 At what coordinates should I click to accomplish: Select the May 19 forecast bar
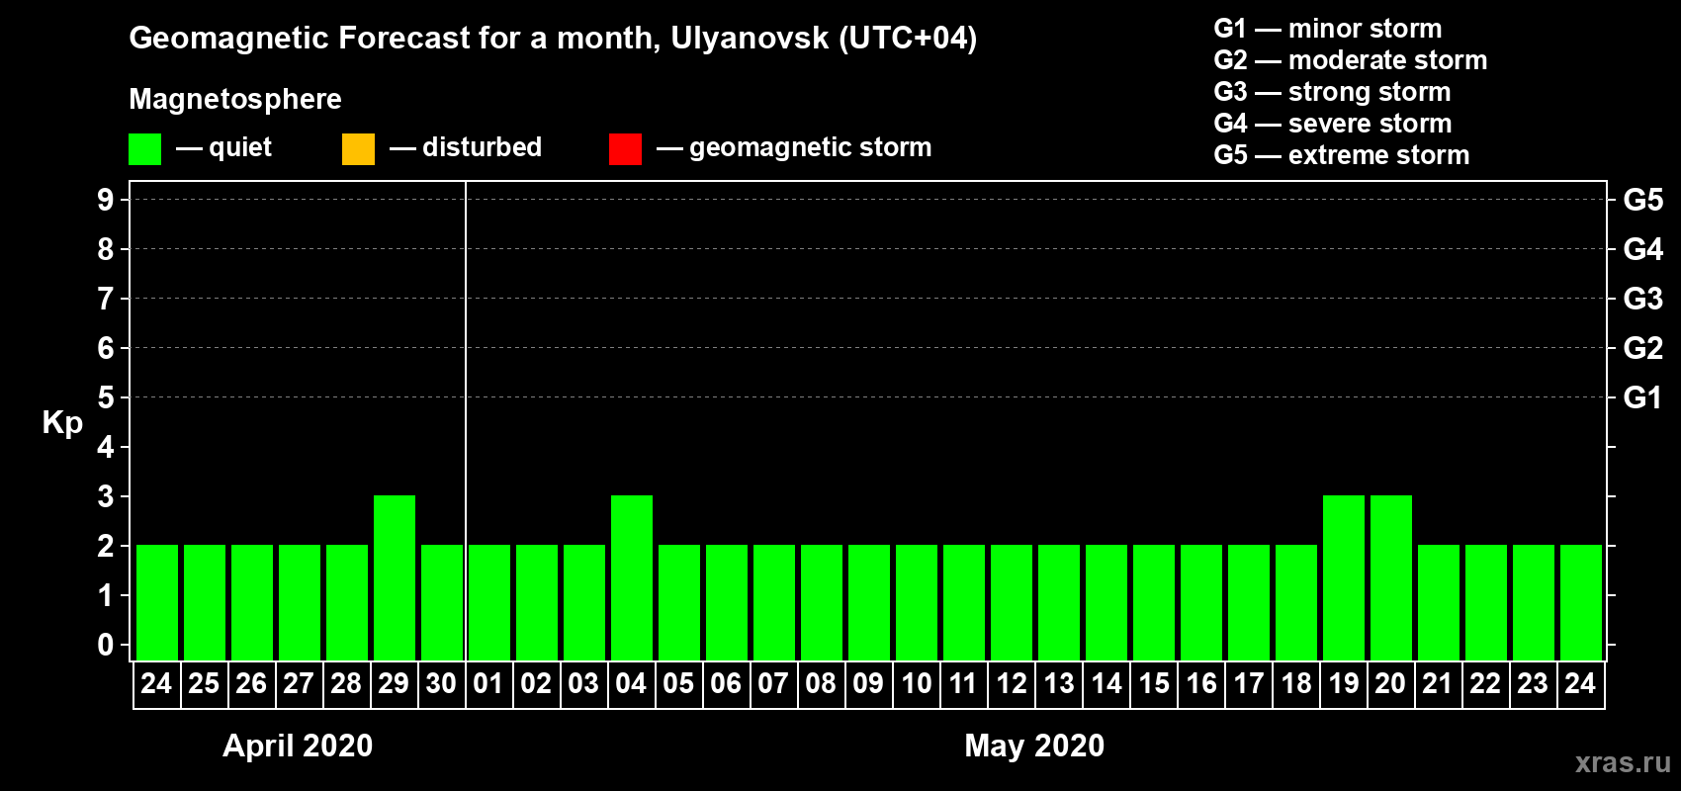pyautogui.click(x=1344, y=577)
